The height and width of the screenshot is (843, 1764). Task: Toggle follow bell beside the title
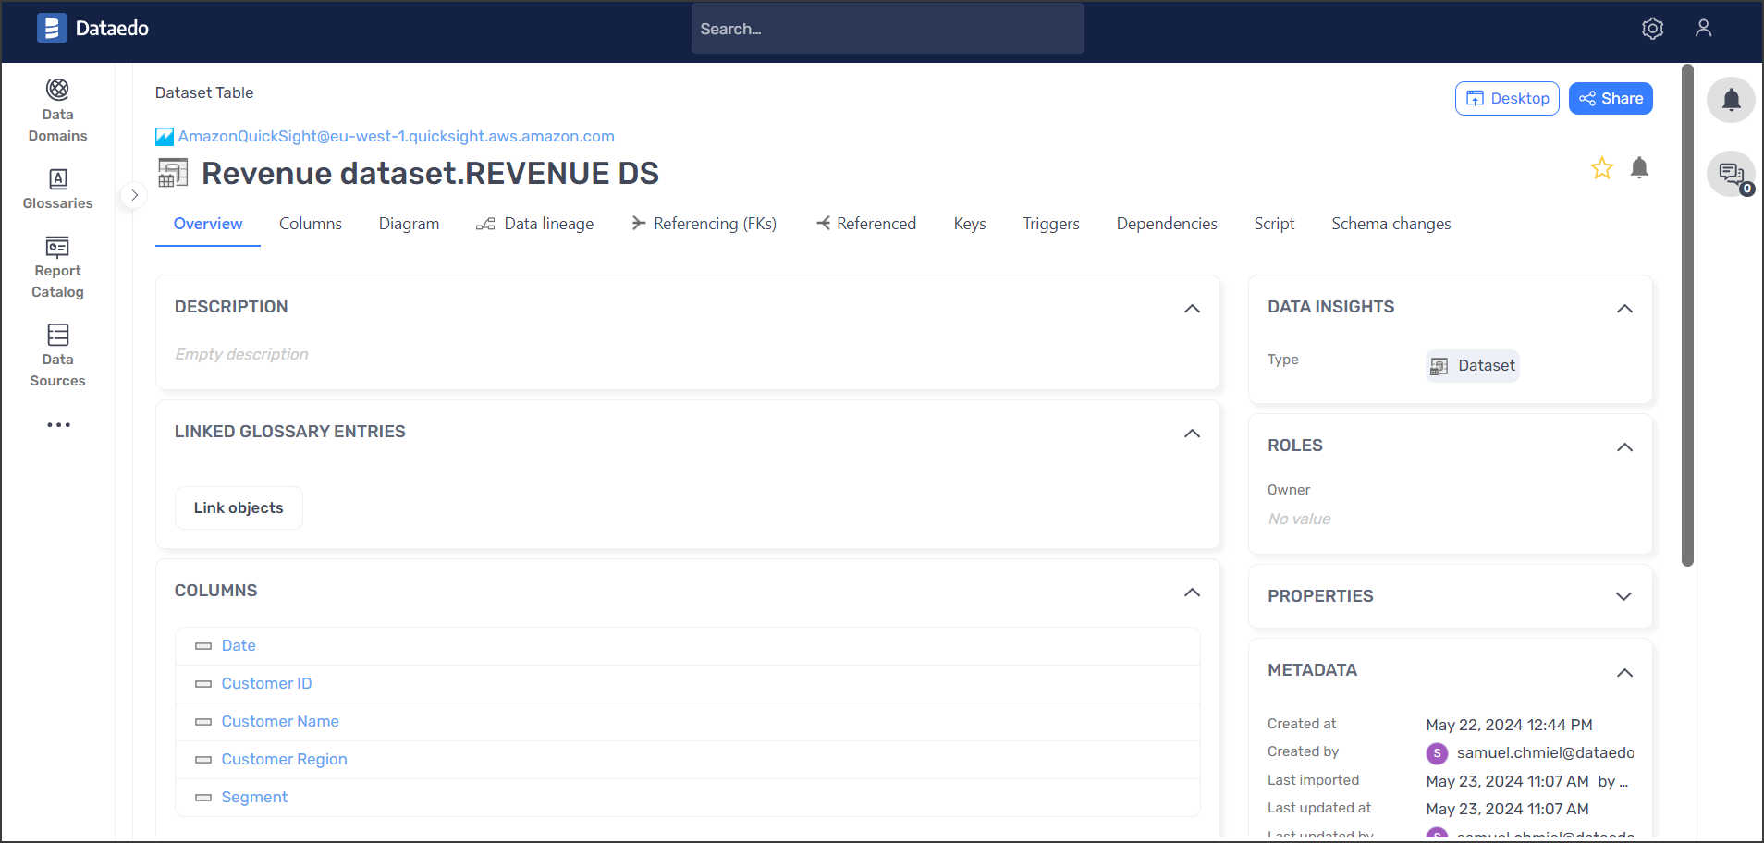point(1639,168)
